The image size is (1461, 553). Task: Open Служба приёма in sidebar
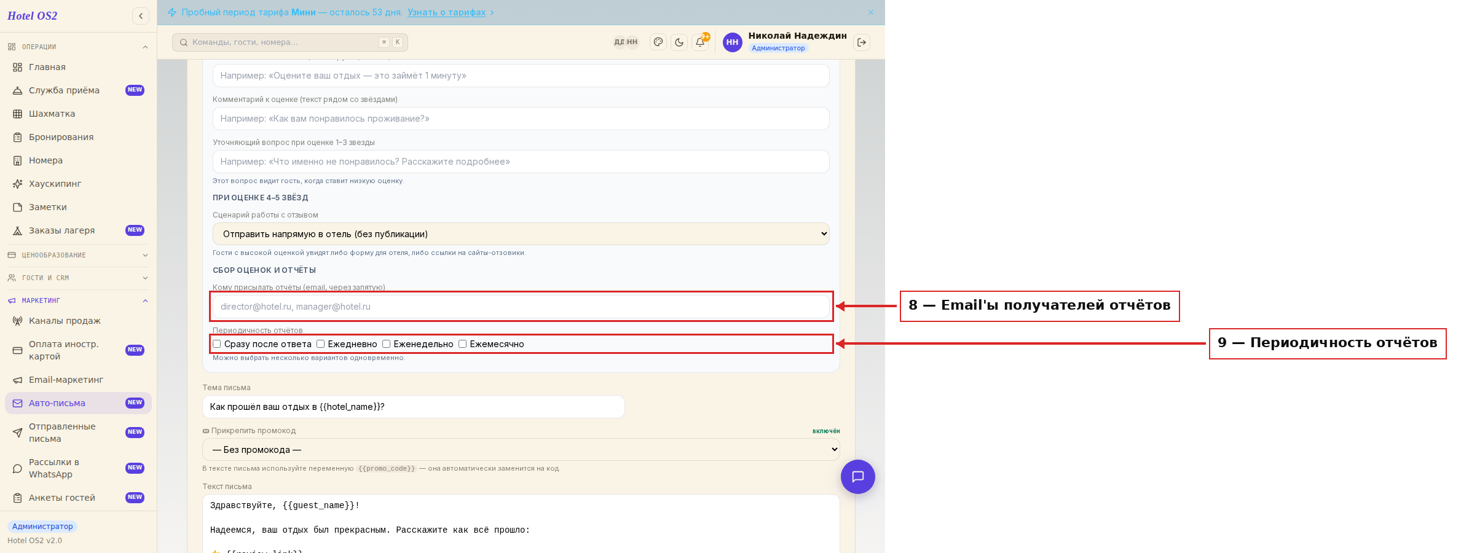pos(78,90)
